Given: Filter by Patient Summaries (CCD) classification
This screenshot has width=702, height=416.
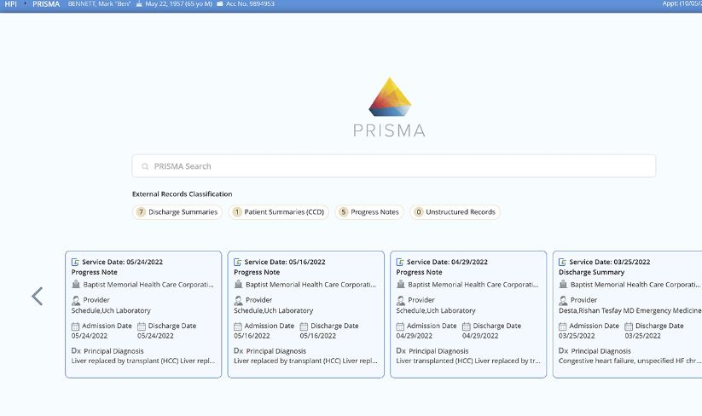Looking at the screenshot, I should coord(278,212).
